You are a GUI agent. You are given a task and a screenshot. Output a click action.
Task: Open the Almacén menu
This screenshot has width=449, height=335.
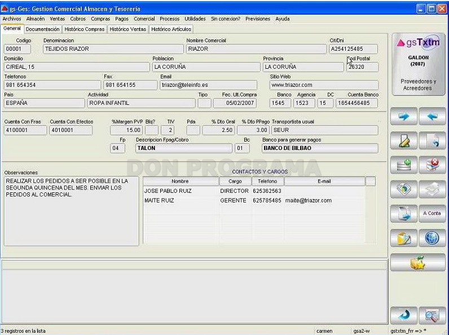pos(36,19)
